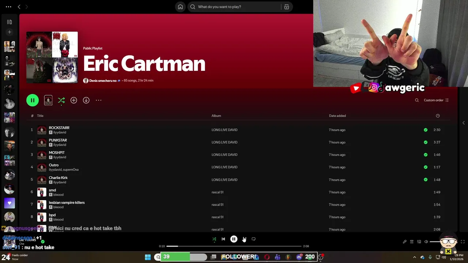The width and height of the screenshot is (468, 263).
Task: Open the Windows Start menu
Action: point(148,257)
